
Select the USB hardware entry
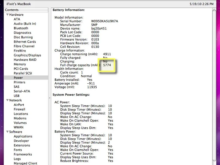pyautogui.click(x=16, y=96)
